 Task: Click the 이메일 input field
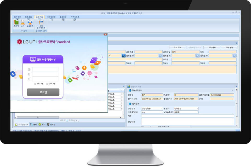pyautogui.click(x=204, y=59)
